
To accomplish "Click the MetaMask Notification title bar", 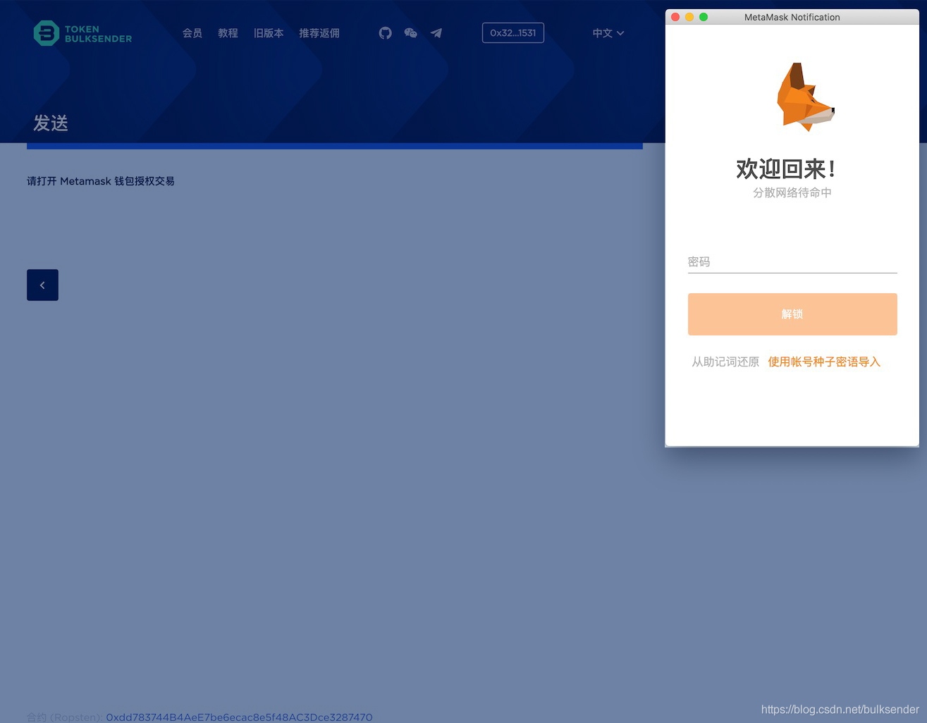I will (x=792, y=17).
